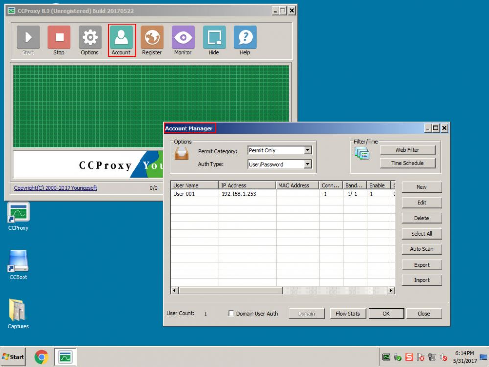Click the Options inbox tray icon in Account Manager
This screenshot has width=489, height=367.
(x=182, y=153)
